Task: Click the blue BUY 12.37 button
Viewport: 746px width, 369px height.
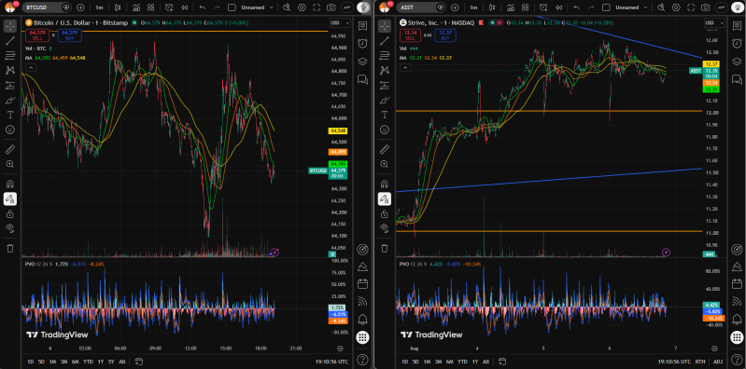Action: tap(444, 34)
